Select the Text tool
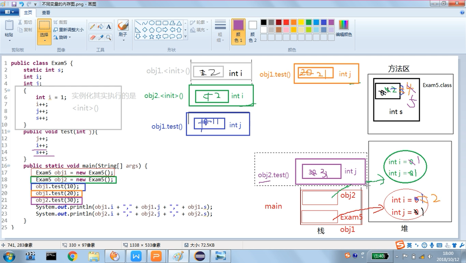Screen dimensions: 466x263 tap(109, 27)
